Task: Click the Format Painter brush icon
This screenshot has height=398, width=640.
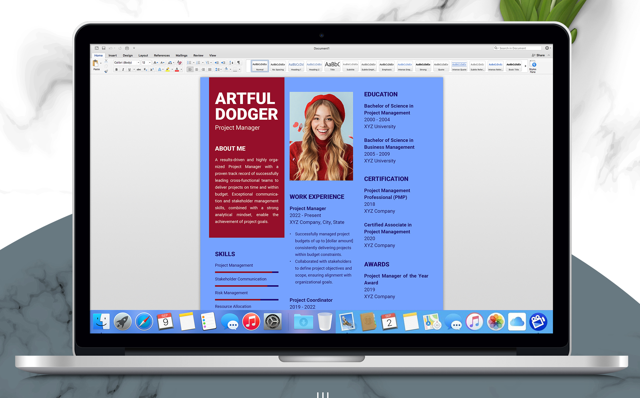Action: pos(106,71)
